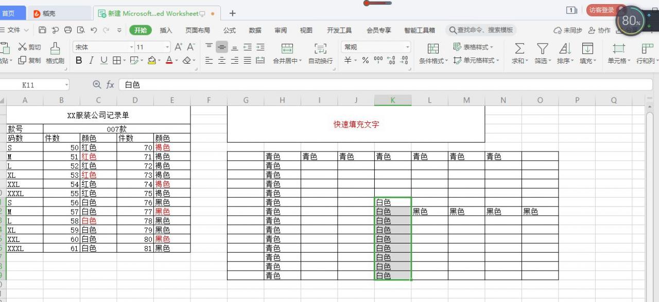The height and width of the screenshot is (302, 659).
Task: Click the 未同步 sync status link
Action: click(568, 30)
